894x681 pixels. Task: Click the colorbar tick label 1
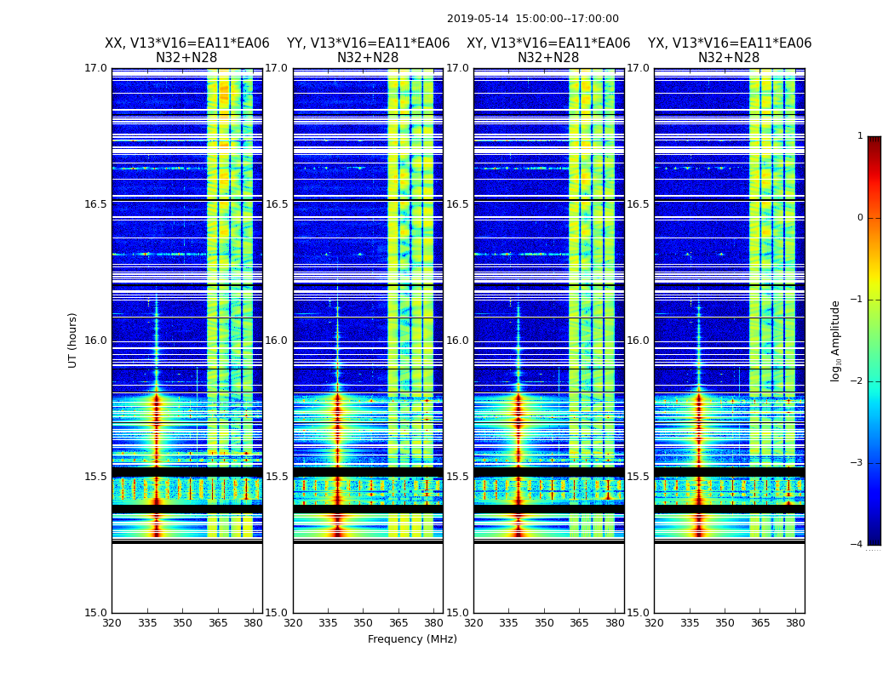pos(860,136)
